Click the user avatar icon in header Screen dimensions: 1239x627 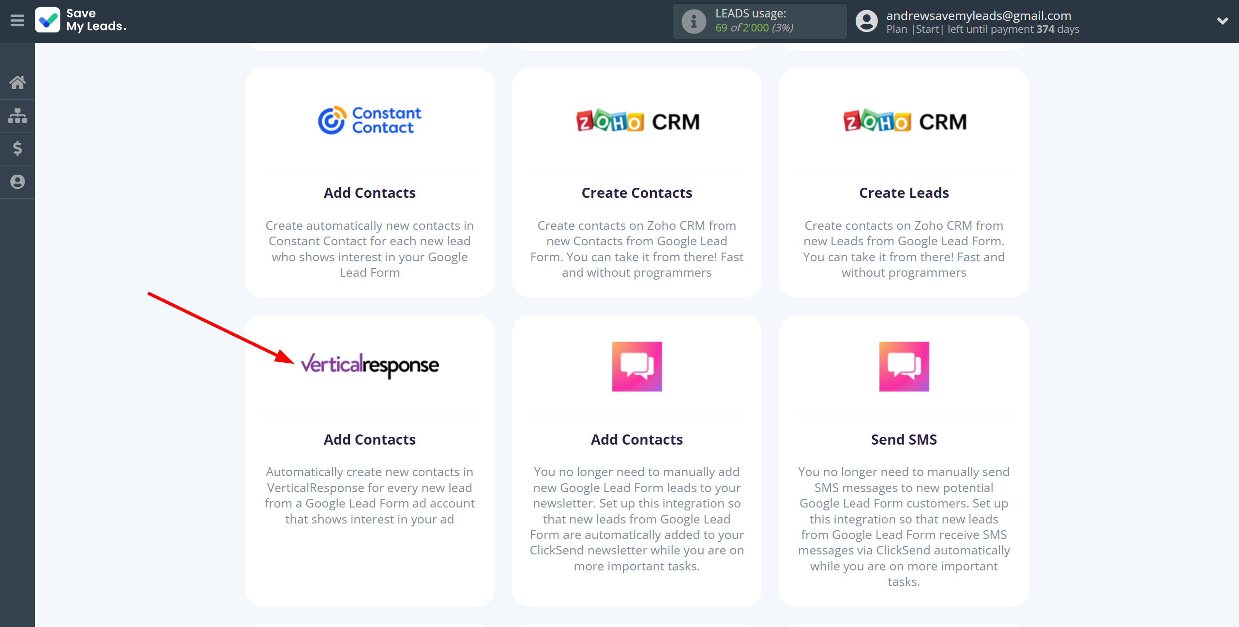[x=866, y=21]
